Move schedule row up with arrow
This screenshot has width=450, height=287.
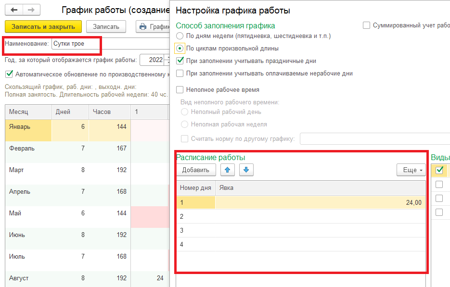(228, 170)
